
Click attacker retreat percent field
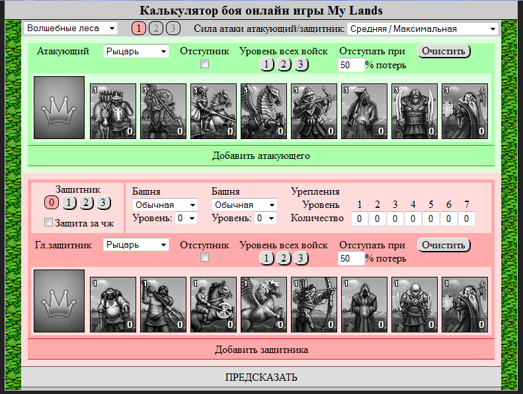pyautogui.click(x=351, y=65)
